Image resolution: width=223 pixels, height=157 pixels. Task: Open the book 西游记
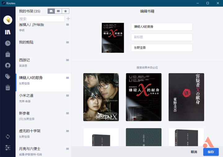pos(43,65)
